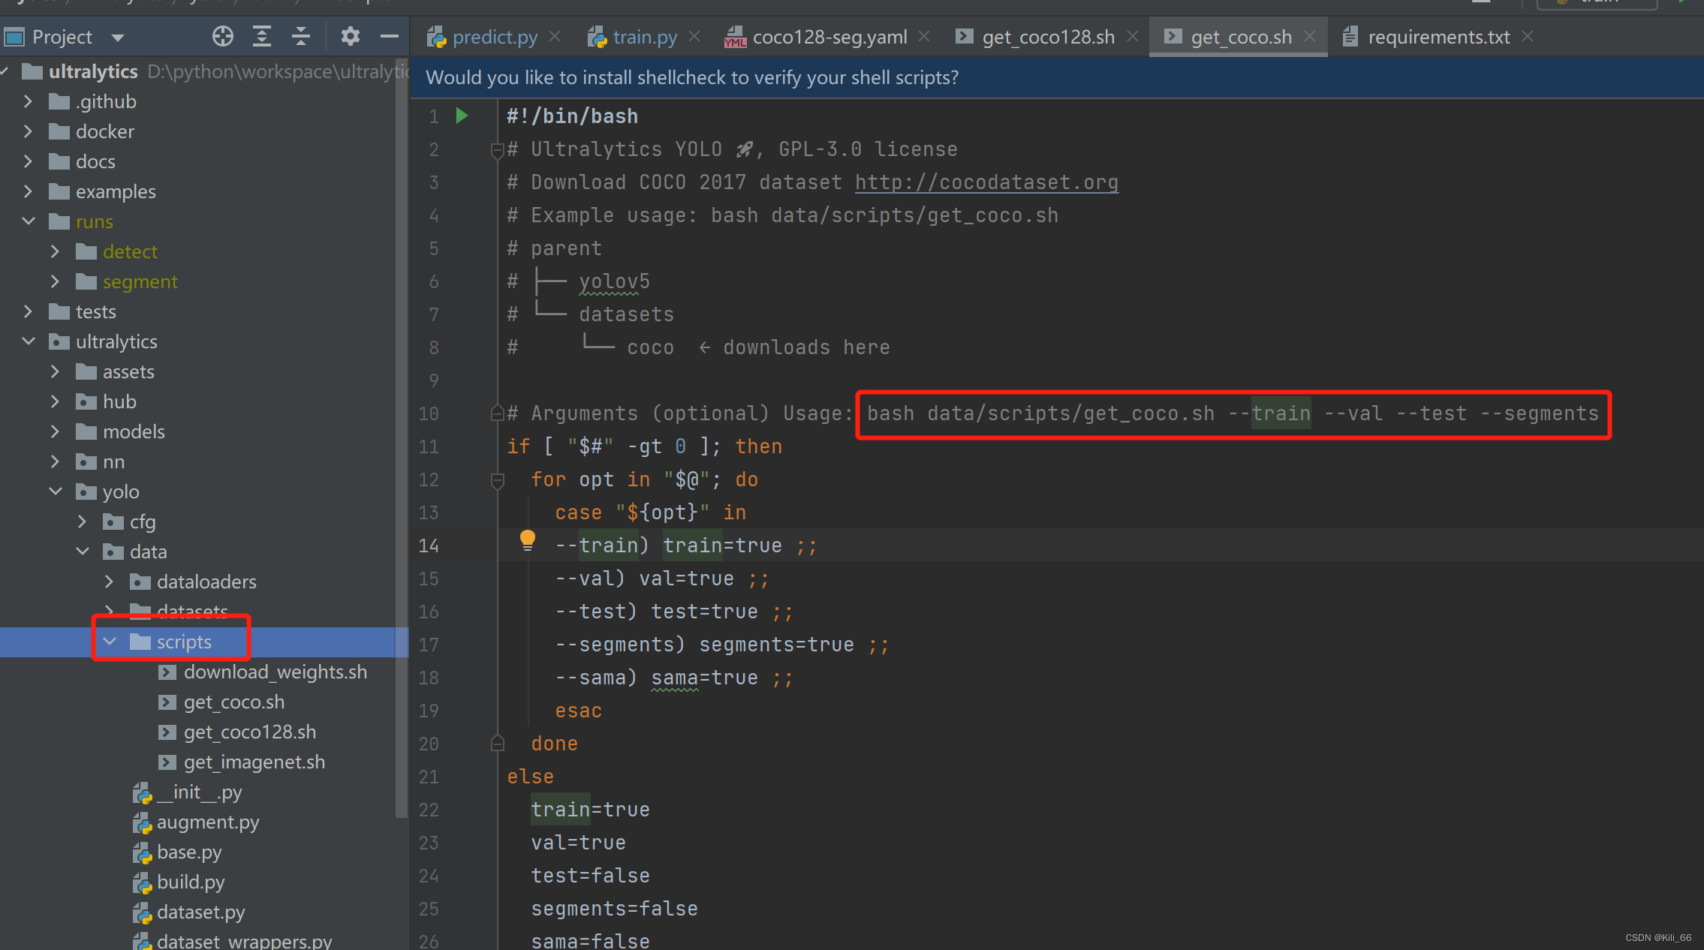Image resolution: width=1704 pixels, height=950 pixels.
Task: Open the cocodataset.org link in comment
Action: pyautogui.click(x=986, y=182)
